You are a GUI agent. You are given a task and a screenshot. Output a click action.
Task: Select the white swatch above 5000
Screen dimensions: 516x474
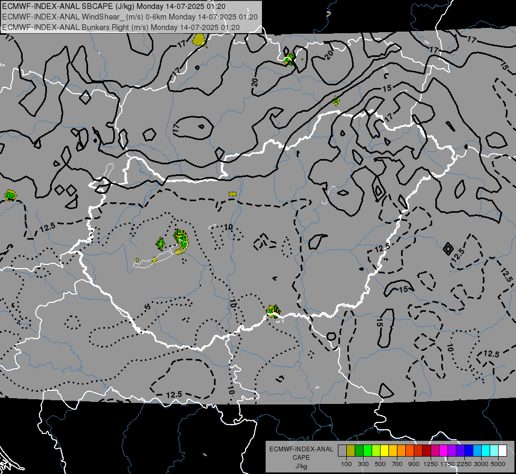pyautogui.click(x=503, y=451)
